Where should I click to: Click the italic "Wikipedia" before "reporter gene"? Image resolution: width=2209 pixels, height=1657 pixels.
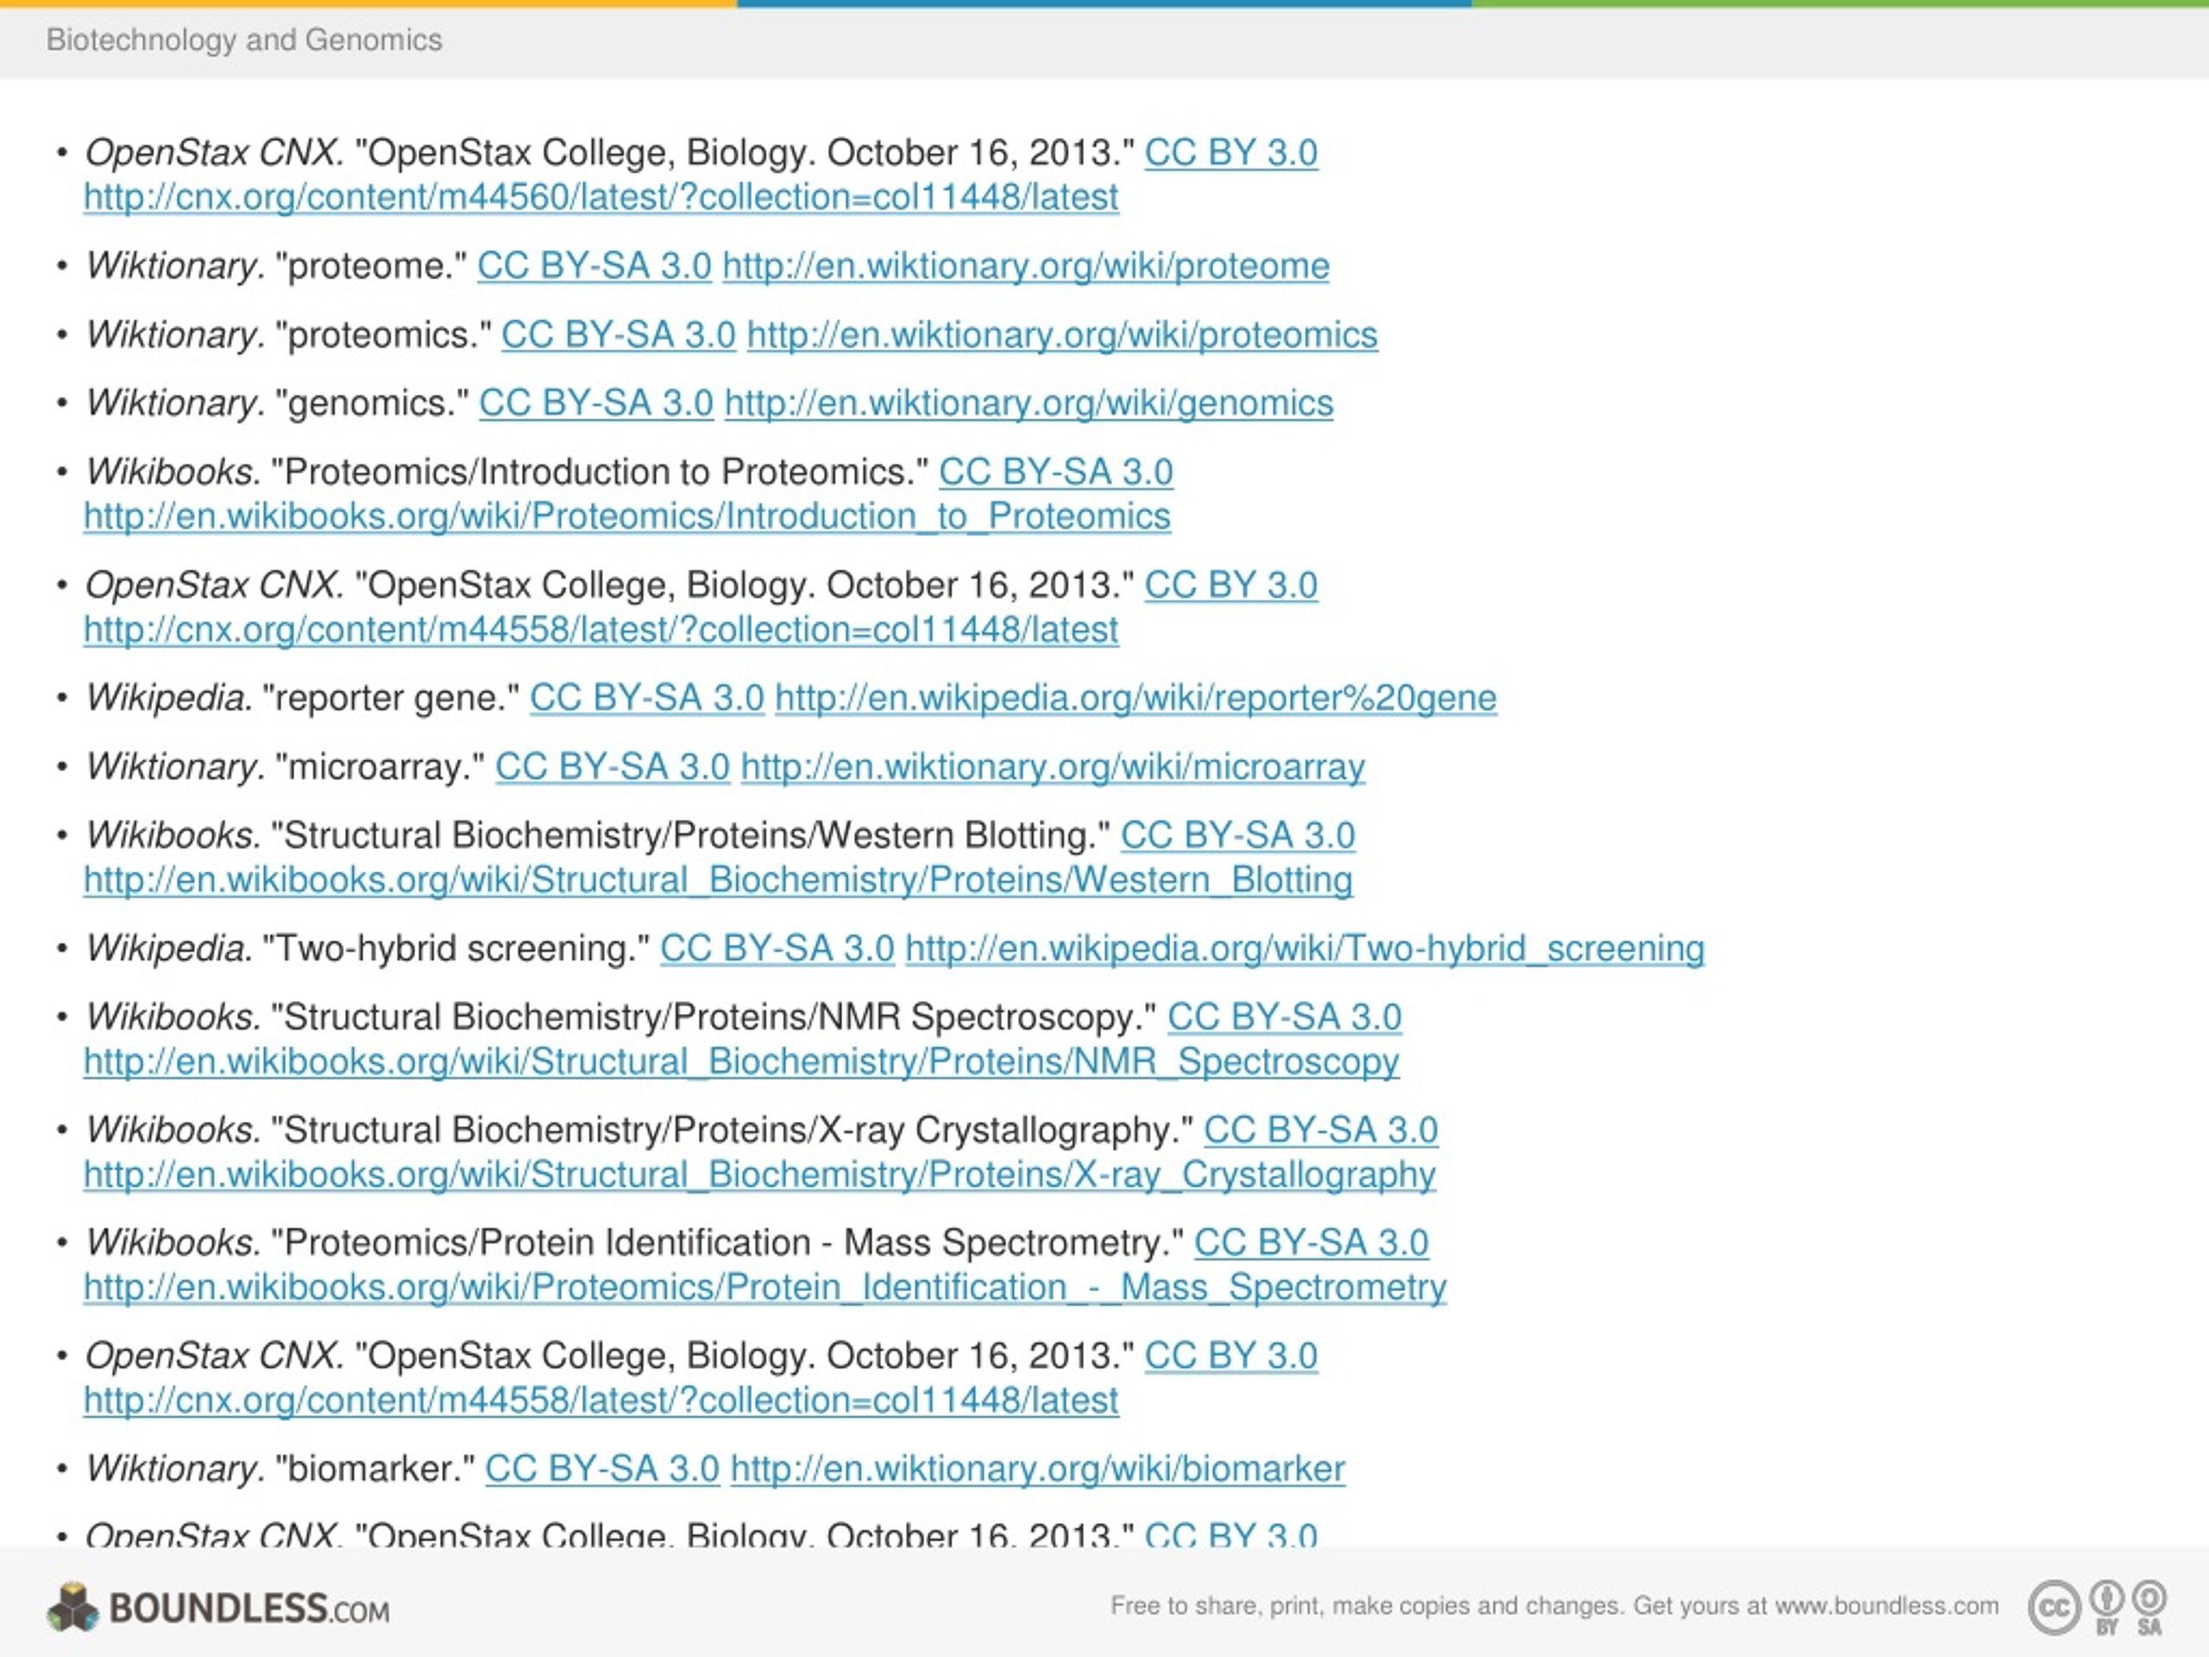(170, 698)
